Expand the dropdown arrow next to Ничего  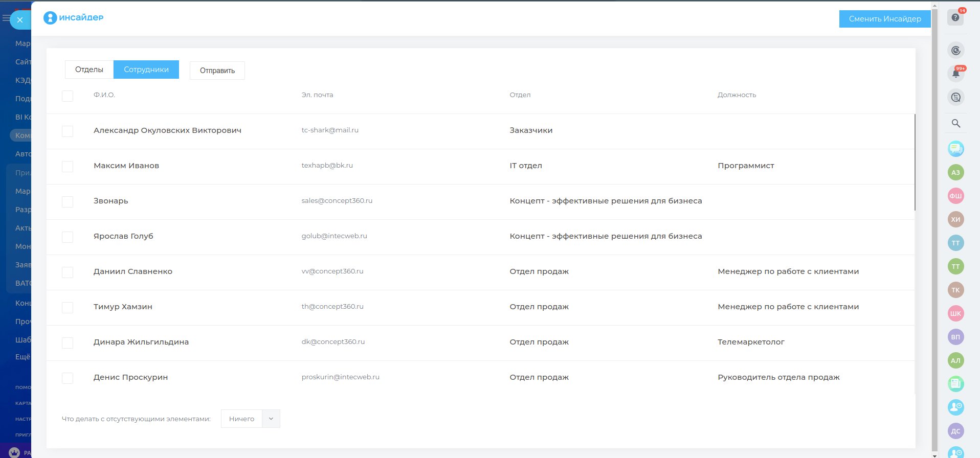pos(271,419)
